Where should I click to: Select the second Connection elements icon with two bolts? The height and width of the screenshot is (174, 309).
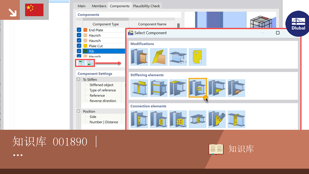click(x=159, y=119)
